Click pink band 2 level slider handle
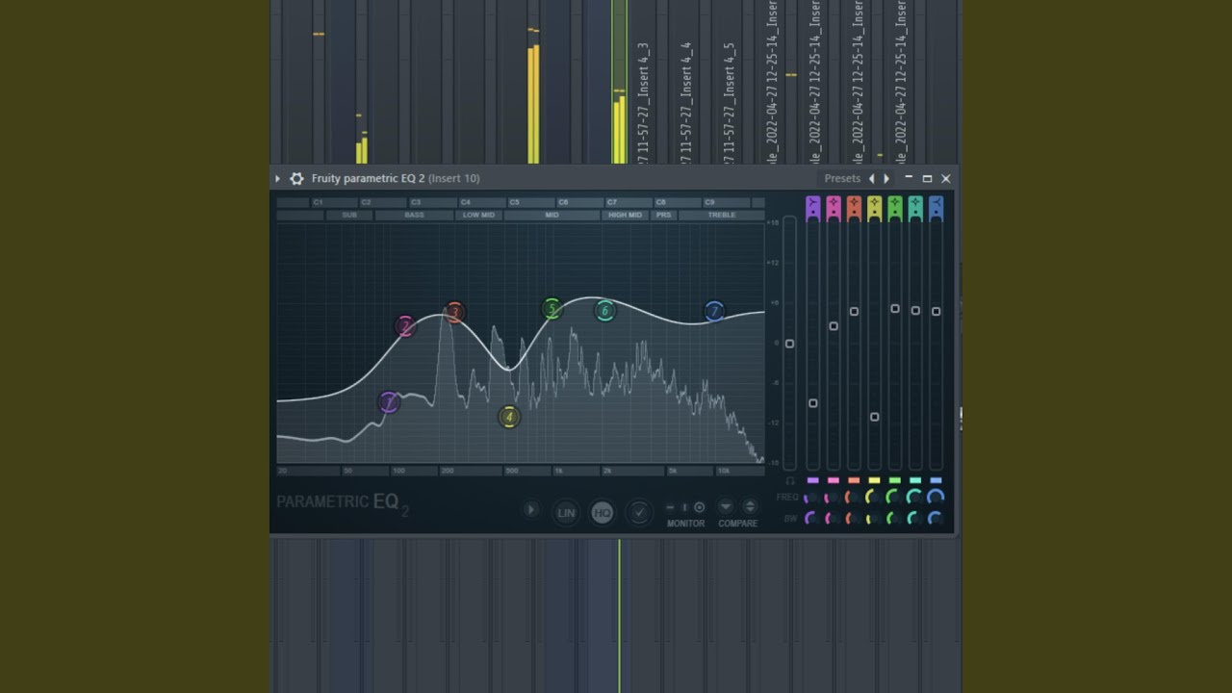The image size is (1232, 693). point(834,326)
